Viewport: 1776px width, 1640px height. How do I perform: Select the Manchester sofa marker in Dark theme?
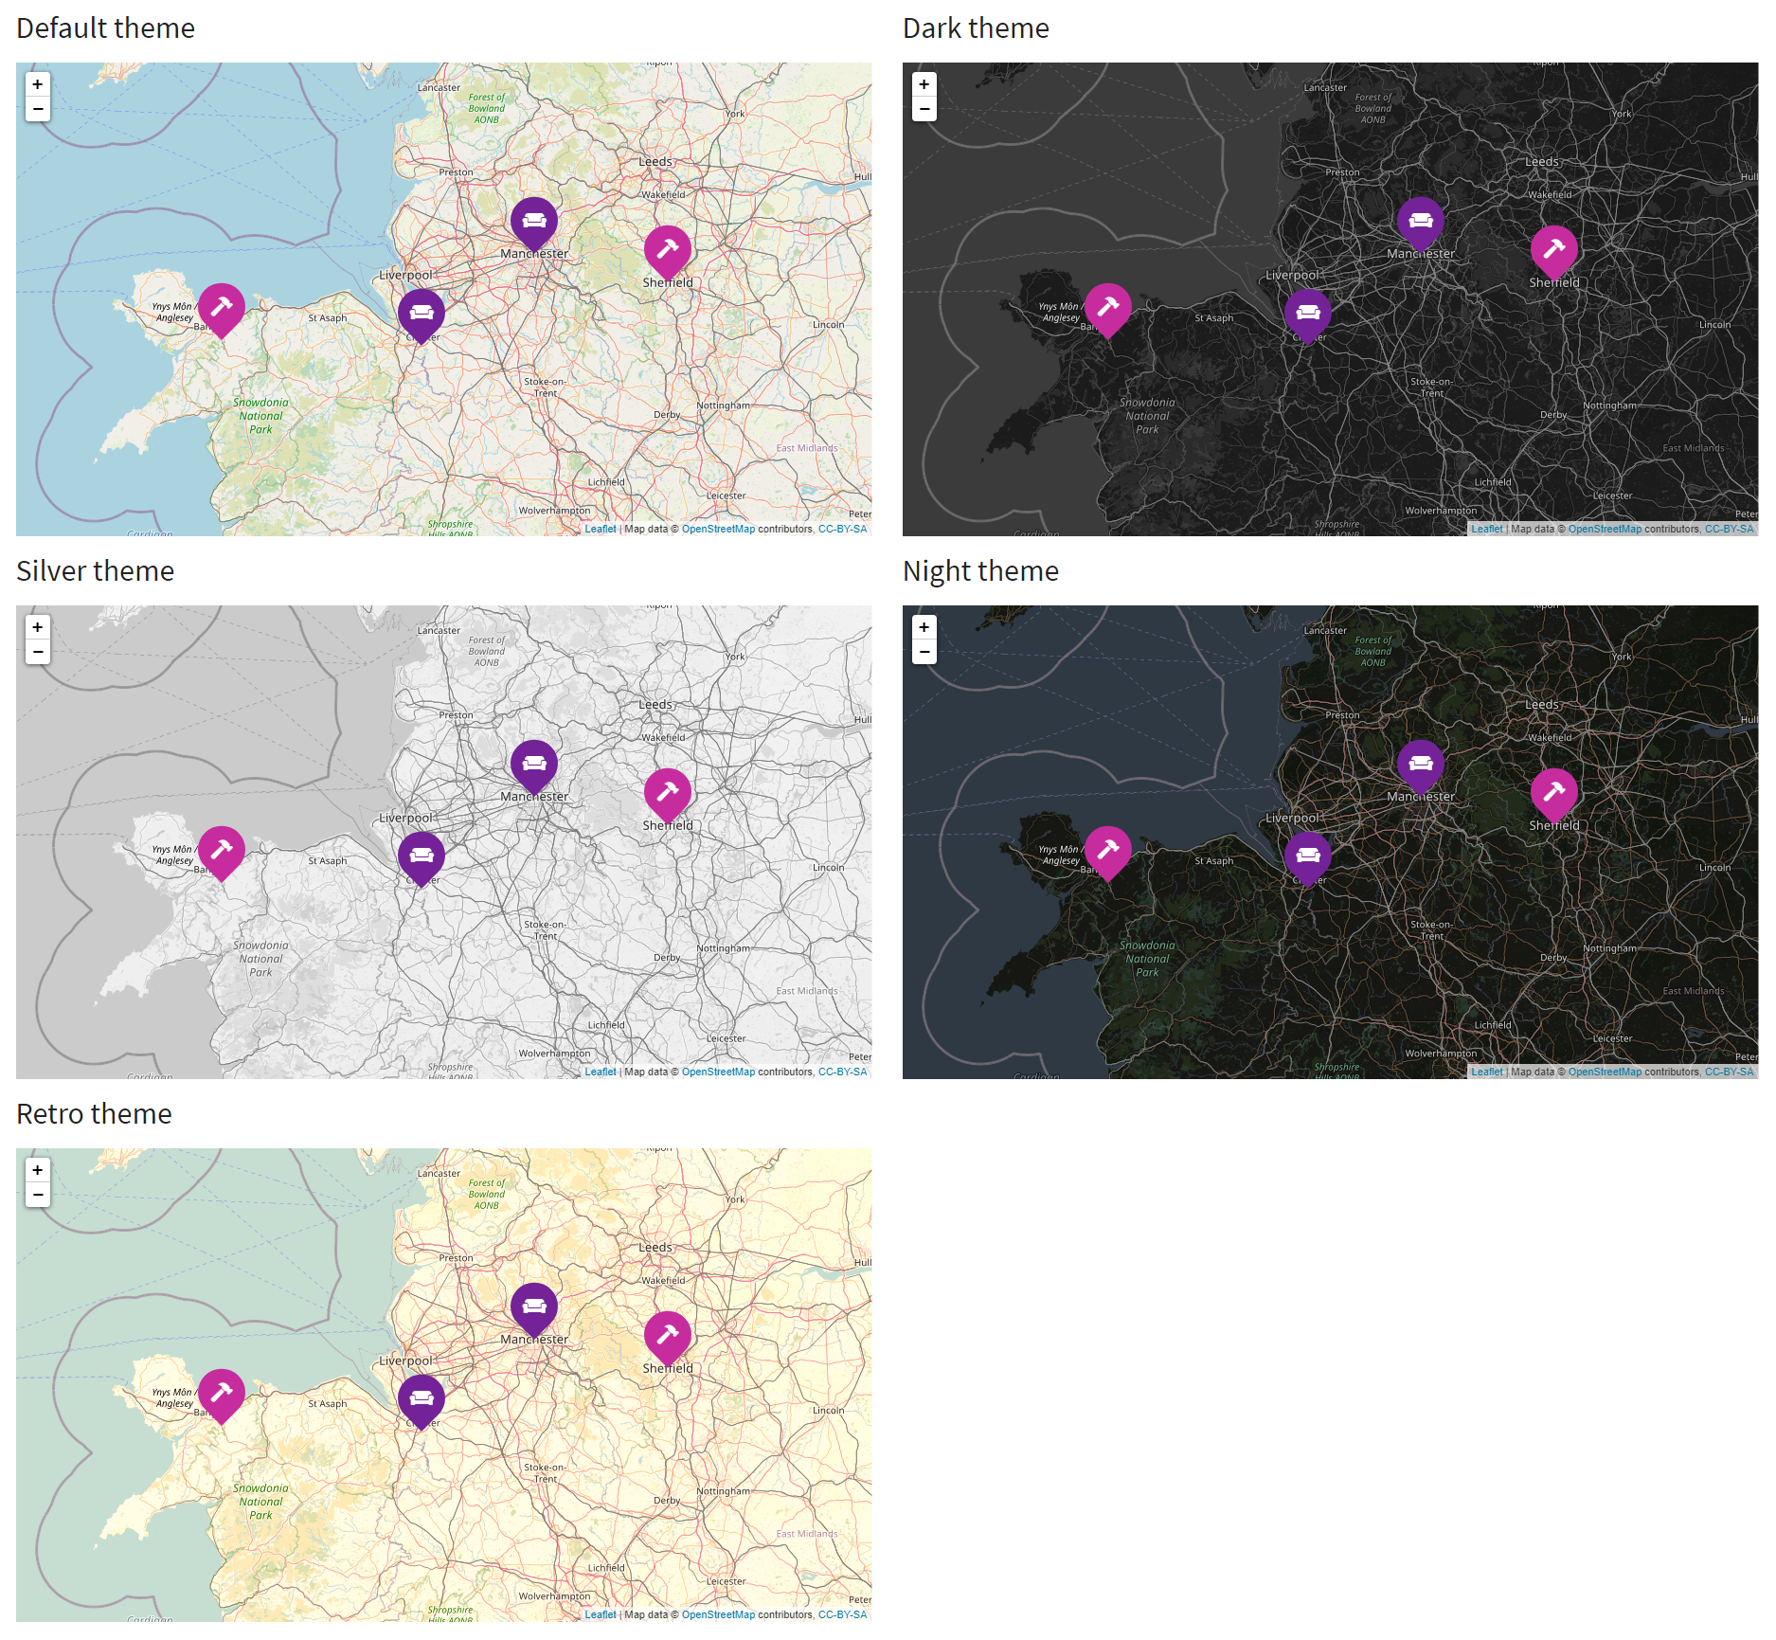1421,224
